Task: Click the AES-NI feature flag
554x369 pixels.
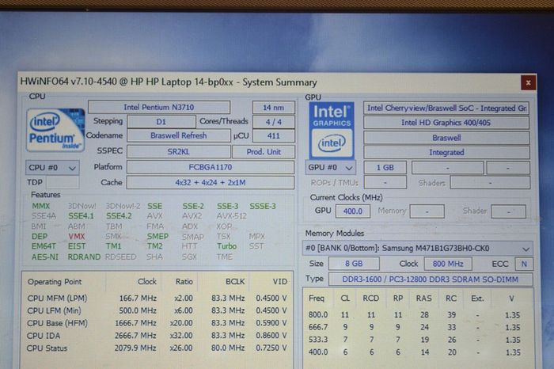Action: 45,257
